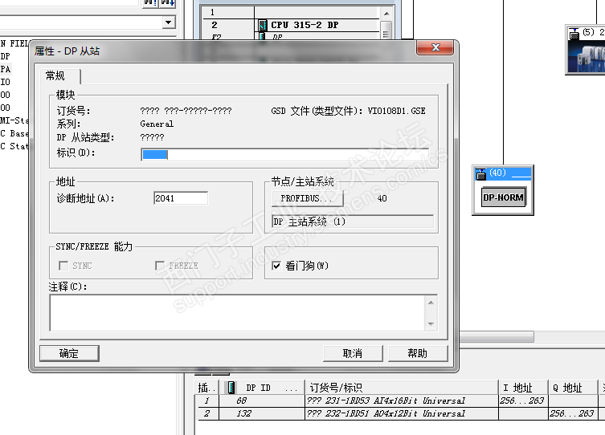605x435 pixels.
Task: Click the station (40) header icon
Action: coord(480,174)
